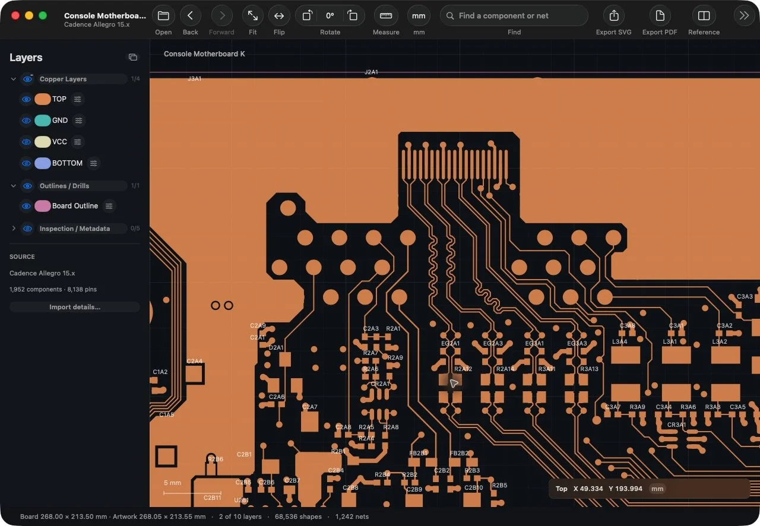Go back using the Back arrow
Image resolution: width=760 pixels, height=526 pixels.
click(190, 16)
